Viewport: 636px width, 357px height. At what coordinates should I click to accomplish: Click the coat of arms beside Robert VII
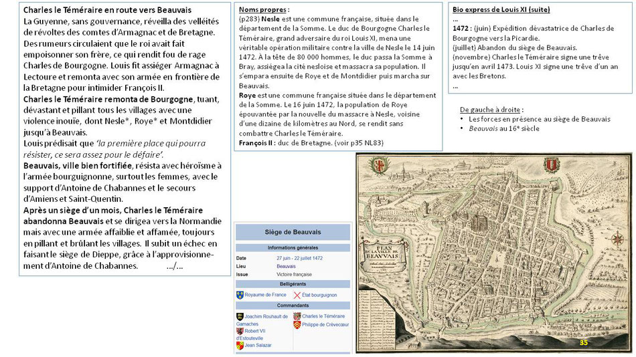[x=240, y=331]
